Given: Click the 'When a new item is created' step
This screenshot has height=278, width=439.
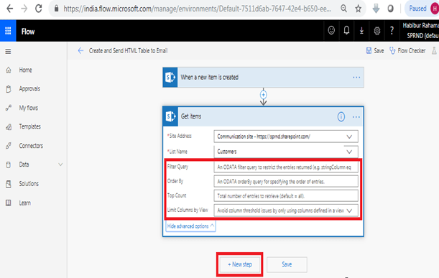Looking at the screenshot, I should click(x=263, y=78).
